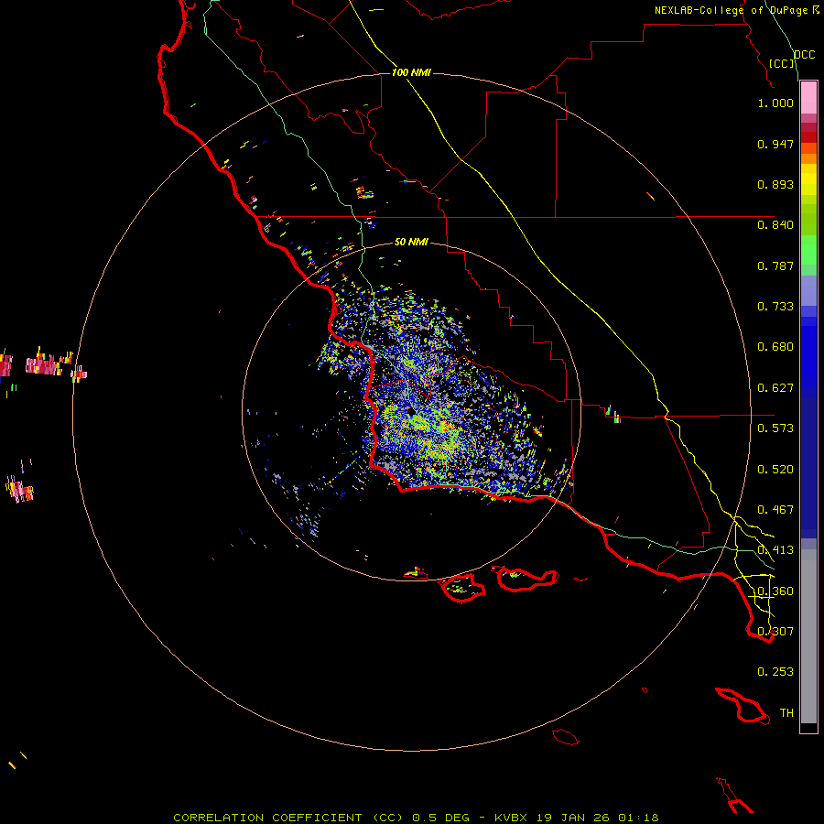Click the DCC product label

click(805, 55)
